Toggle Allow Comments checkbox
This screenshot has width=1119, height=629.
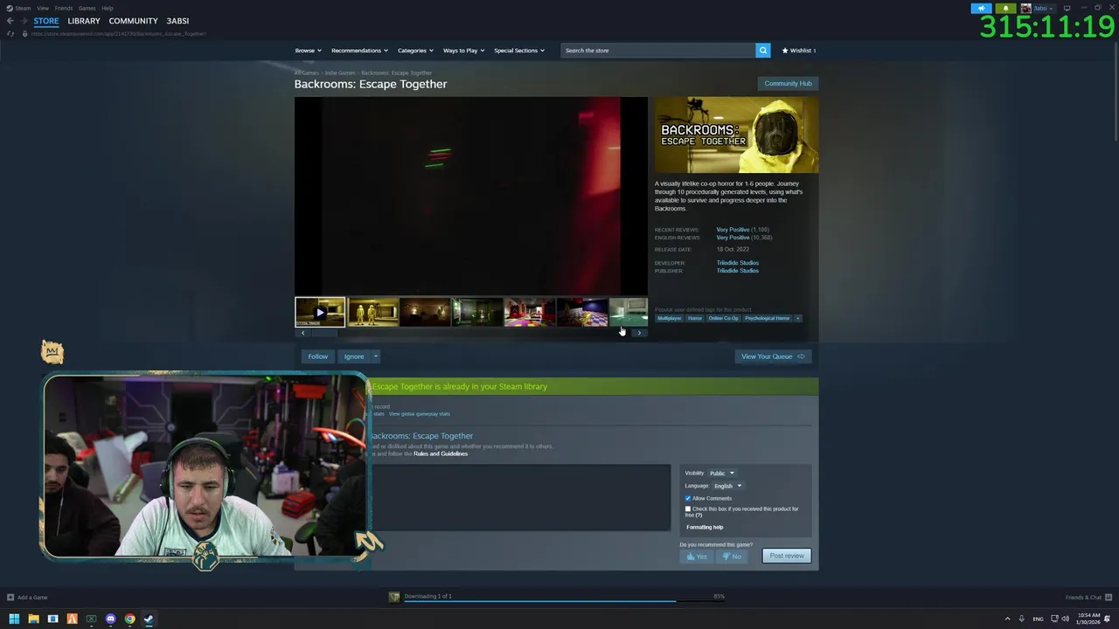688,498
